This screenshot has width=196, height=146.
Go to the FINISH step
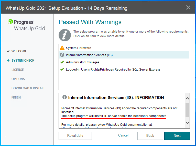tap(16, 97)
